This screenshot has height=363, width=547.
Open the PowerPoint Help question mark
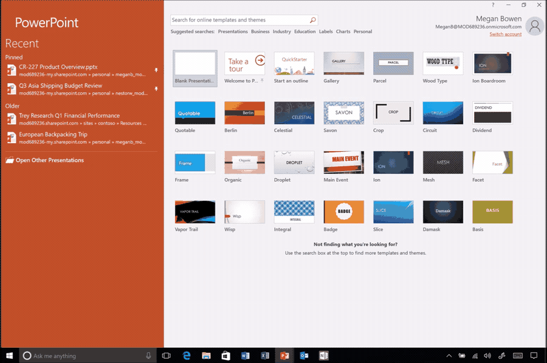click(493, 5)
